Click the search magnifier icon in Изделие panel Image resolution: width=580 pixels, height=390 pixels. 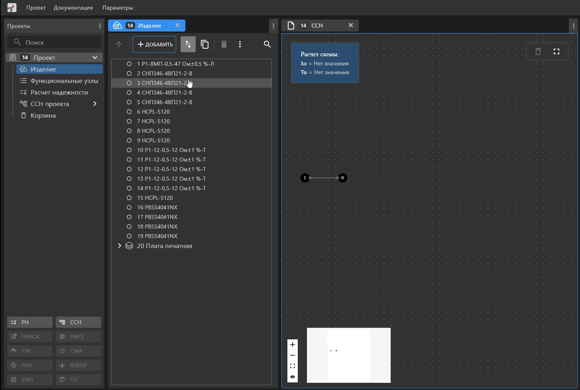[x=267, y=44]
